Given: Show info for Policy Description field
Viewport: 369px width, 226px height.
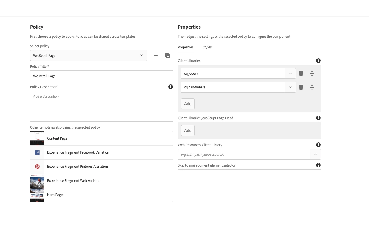Looking at the screenshot, I should [171, 87].
